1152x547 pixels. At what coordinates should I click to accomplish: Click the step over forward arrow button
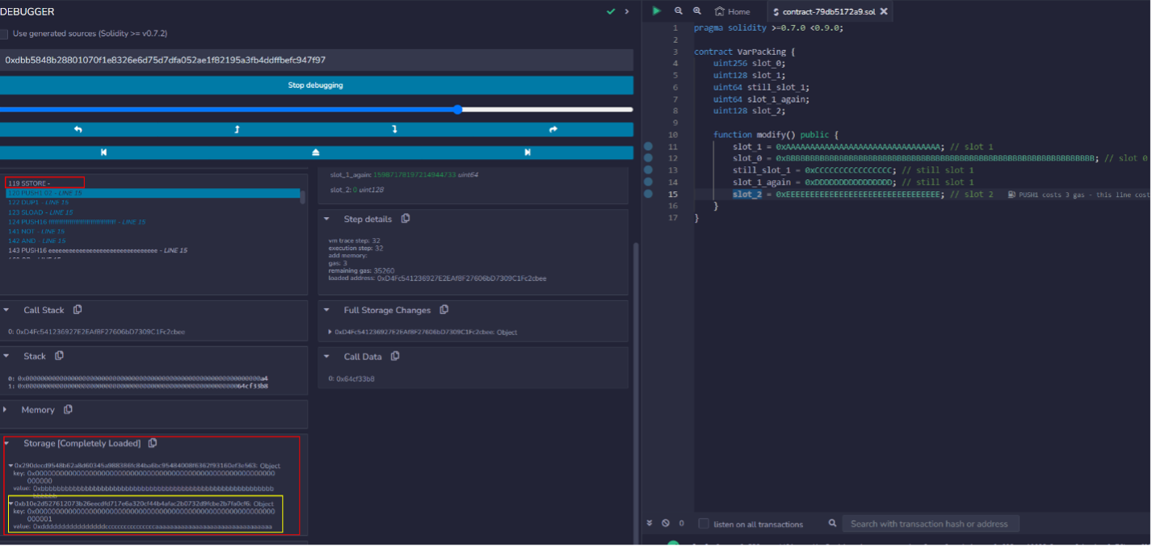pyautogui.click(x=553, y=129)
